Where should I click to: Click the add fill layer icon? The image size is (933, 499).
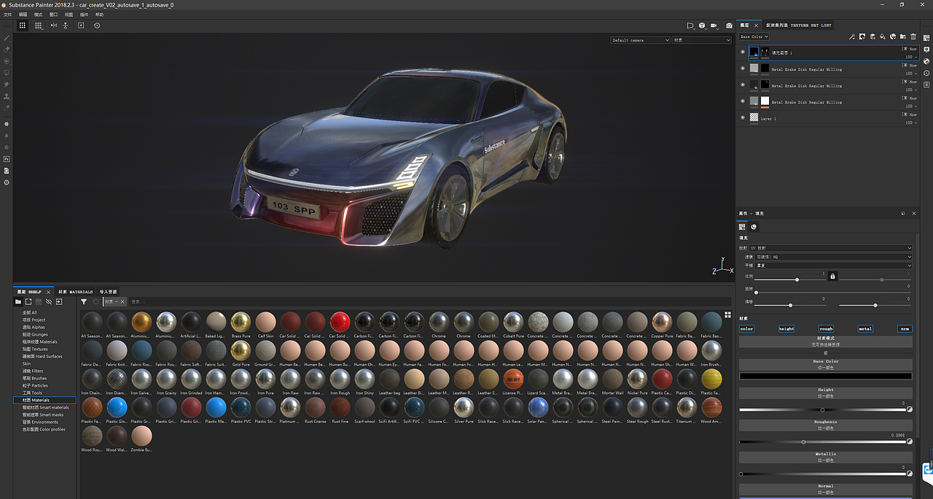(883, 36)
